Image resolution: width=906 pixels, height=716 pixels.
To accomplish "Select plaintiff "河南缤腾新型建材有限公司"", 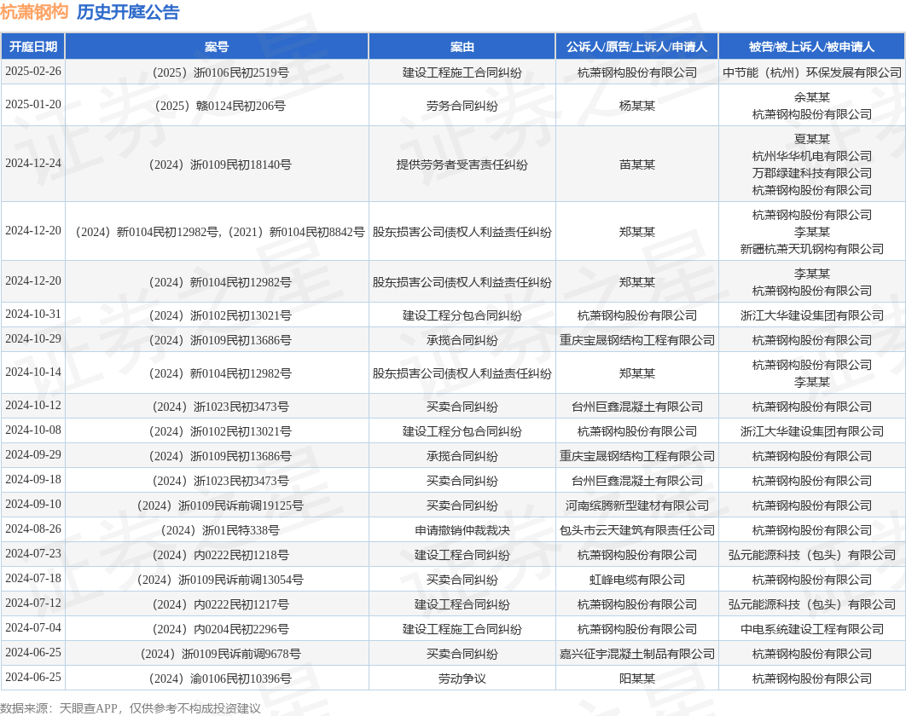I will pos(636,505).
